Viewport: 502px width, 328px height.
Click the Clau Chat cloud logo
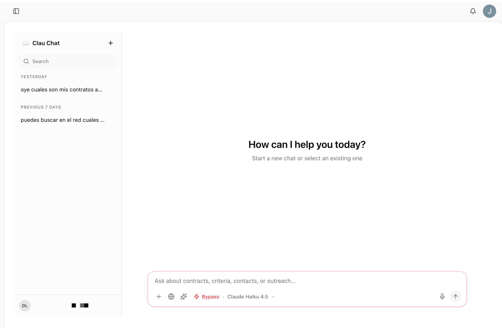pos(26,43)
